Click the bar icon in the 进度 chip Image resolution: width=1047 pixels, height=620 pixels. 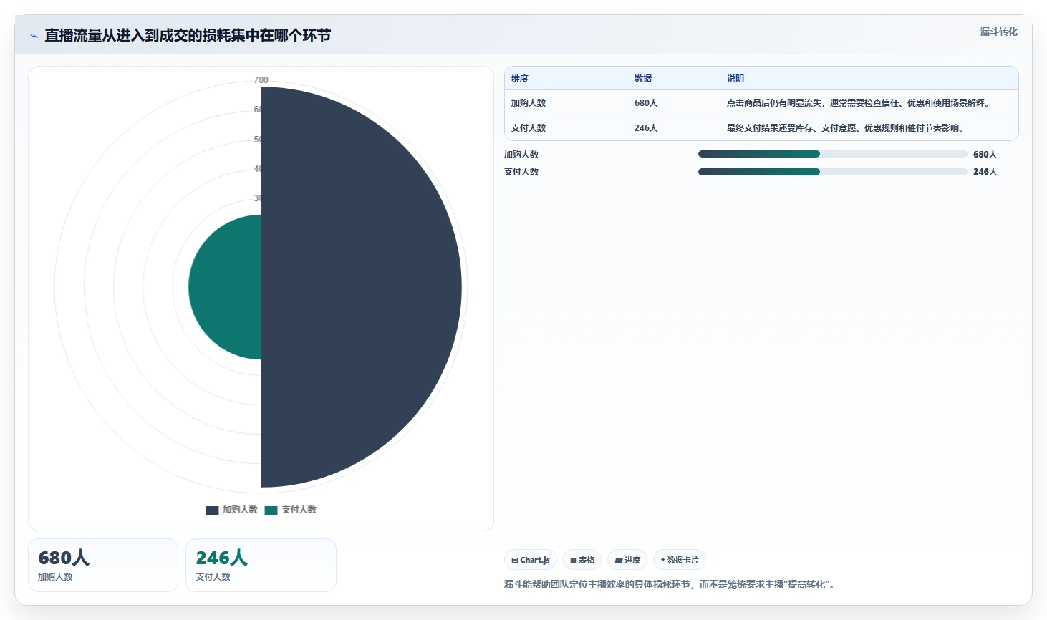(619, 561)
